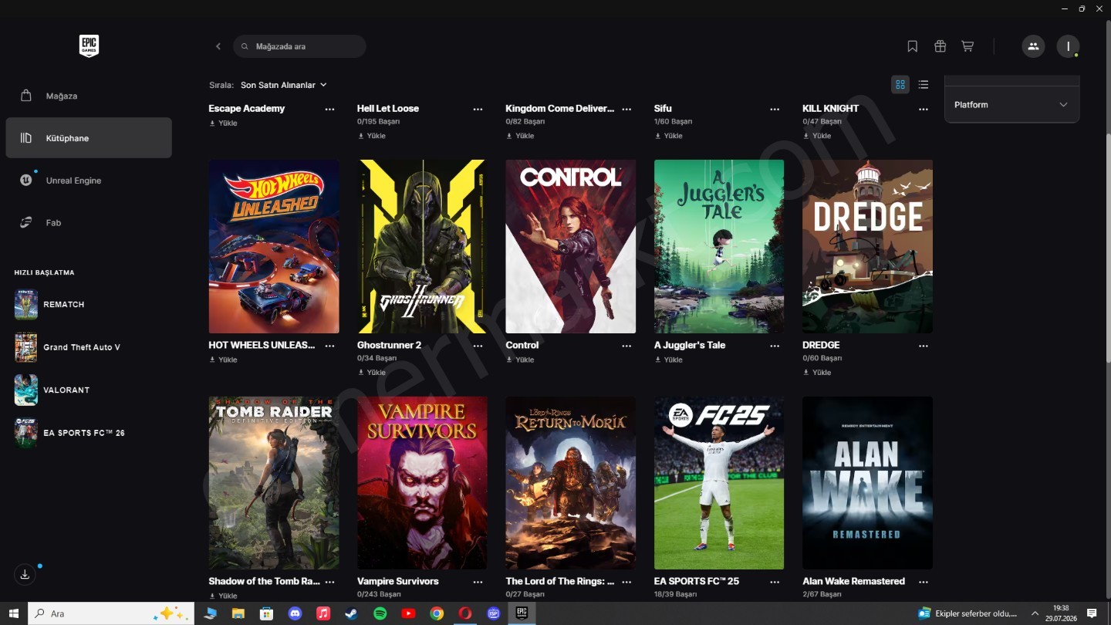Click Shadow of the Tomb Raider cover
Image resolution: width=1111 pixels, height=625 pixels.
tap(274, 483)
